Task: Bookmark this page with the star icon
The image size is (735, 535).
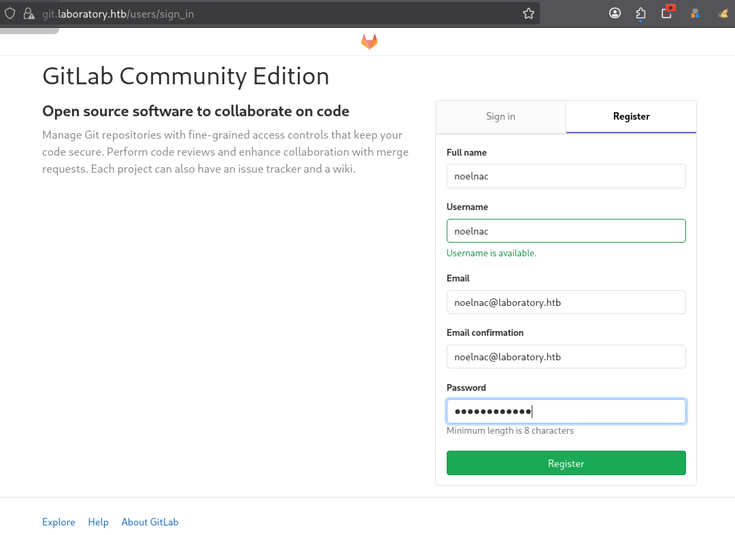Action: click(528, 14)
